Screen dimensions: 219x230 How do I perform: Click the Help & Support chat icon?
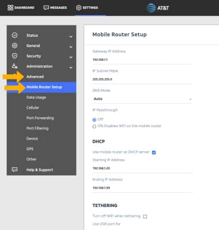pos(14,170)
